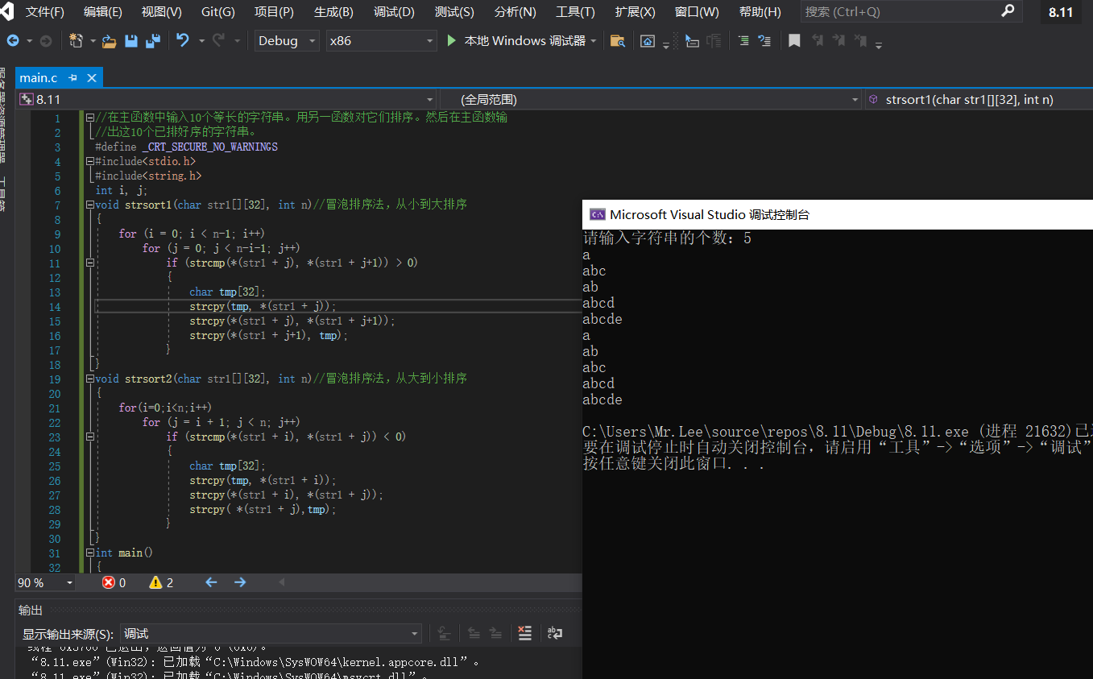Open the 8.11 project scope dropdown
This screenshot has width=1093, height=679.
click(226, 99)
